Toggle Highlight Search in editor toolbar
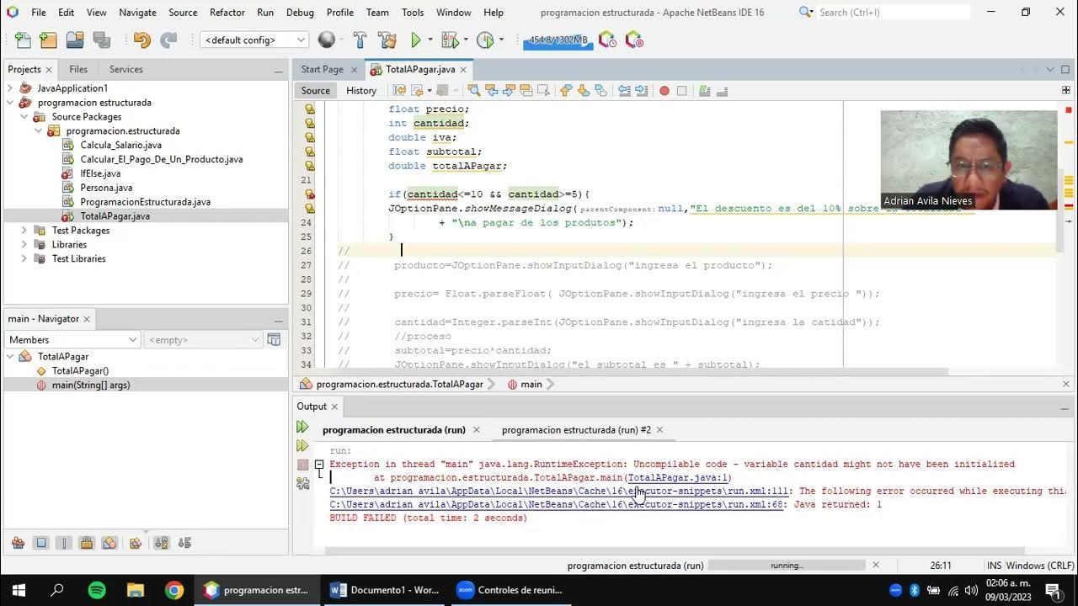 click(526, 90)
